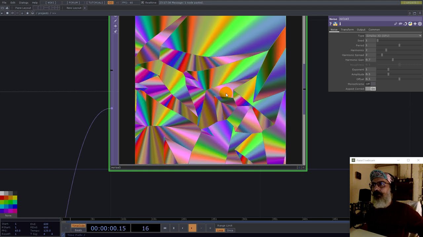This screenshot has width=423, height=237.
Task: Open operator help question mark icon
Action: click(x=330, y=24)
